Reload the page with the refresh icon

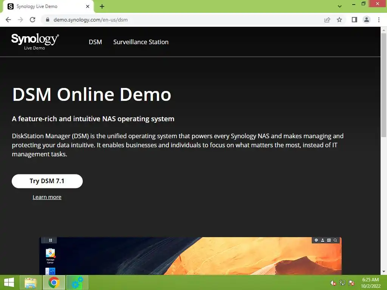point(33,20)
